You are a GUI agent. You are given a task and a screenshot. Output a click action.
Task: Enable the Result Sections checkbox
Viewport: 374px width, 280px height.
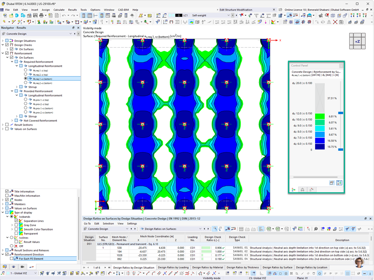(x=7, y=125)
